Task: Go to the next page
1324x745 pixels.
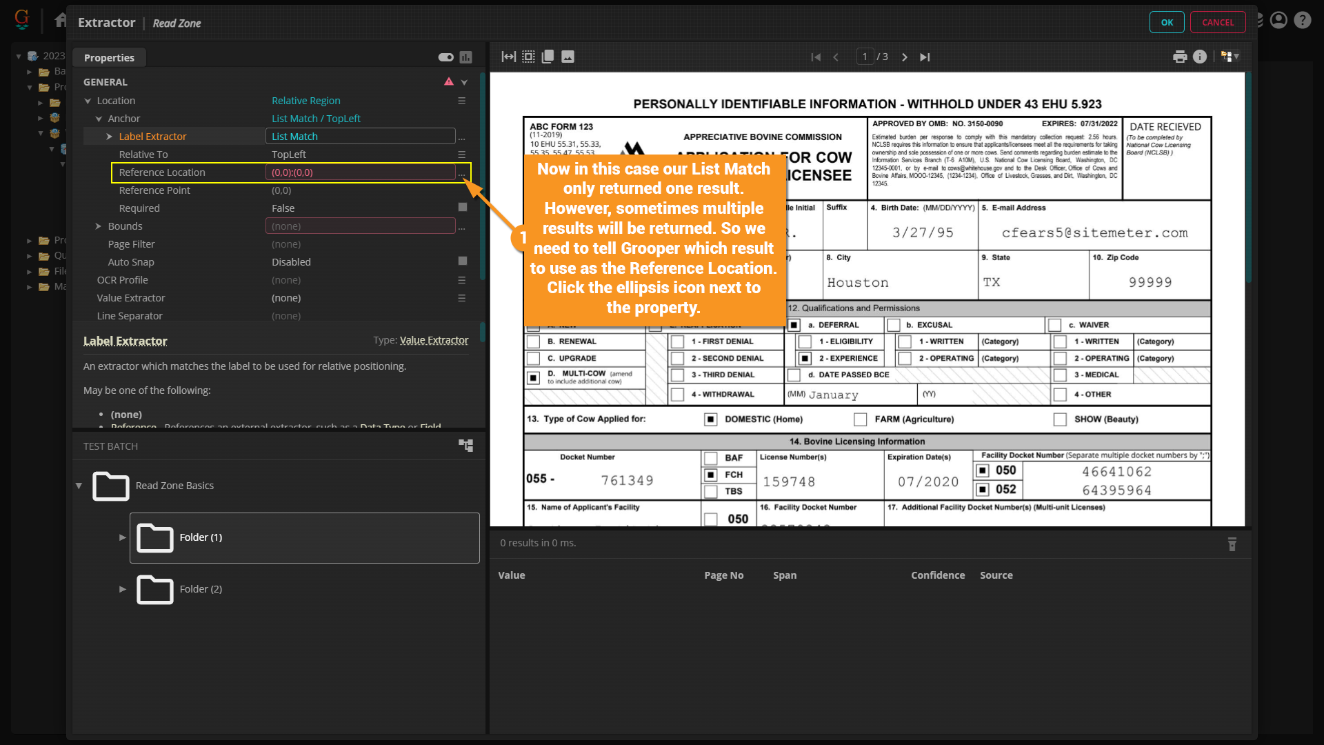Action: click(x=904, y=57)
